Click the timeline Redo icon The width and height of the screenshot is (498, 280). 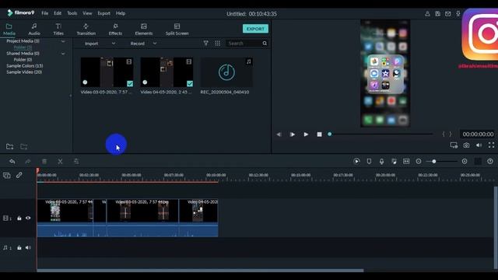(28, 161)
